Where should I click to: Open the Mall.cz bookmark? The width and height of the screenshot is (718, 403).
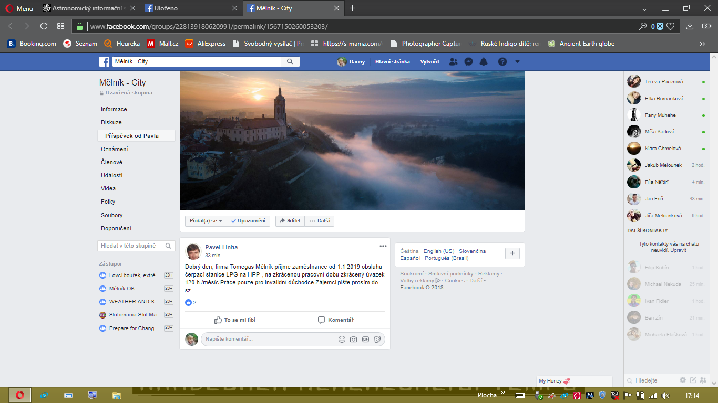[x=163, y=44]
